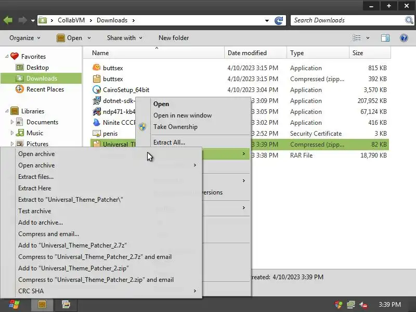Image resolution: width=416 pixels, height=312 pixels.
Task: Click the green Back arrow
Action: [x=8, y=20]
